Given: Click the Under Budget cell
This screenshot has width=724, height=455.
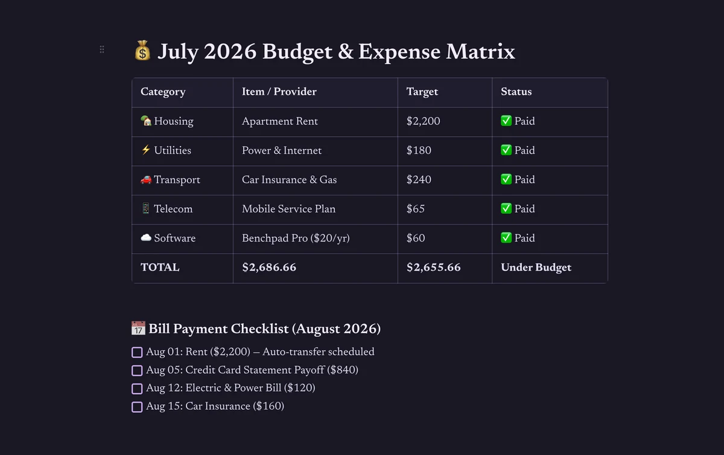Looking at the screenshot, I should point(550,268).
